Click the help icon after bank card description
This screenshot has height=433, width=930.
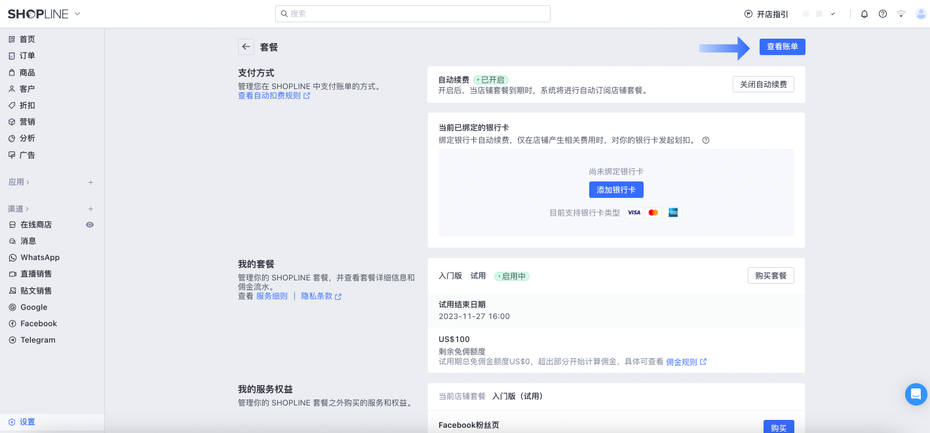click(706, 140)
